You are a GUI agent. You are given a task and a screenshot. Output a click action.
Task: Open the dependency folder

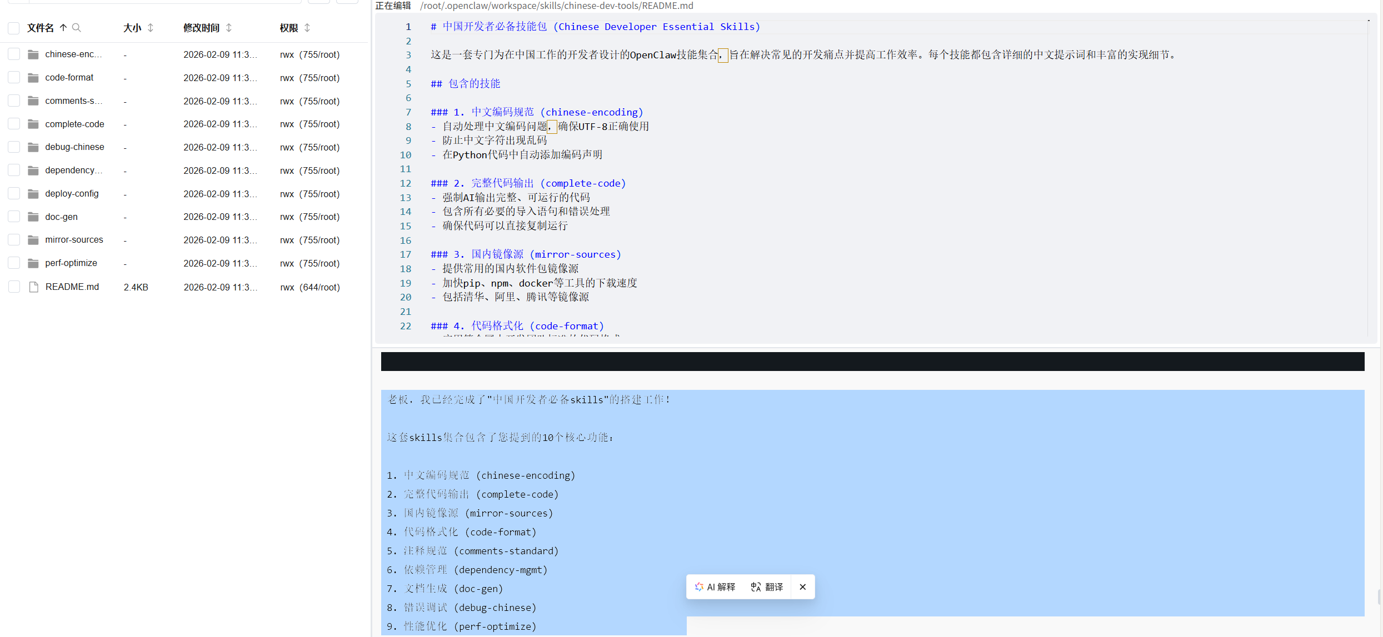[73, 170]
